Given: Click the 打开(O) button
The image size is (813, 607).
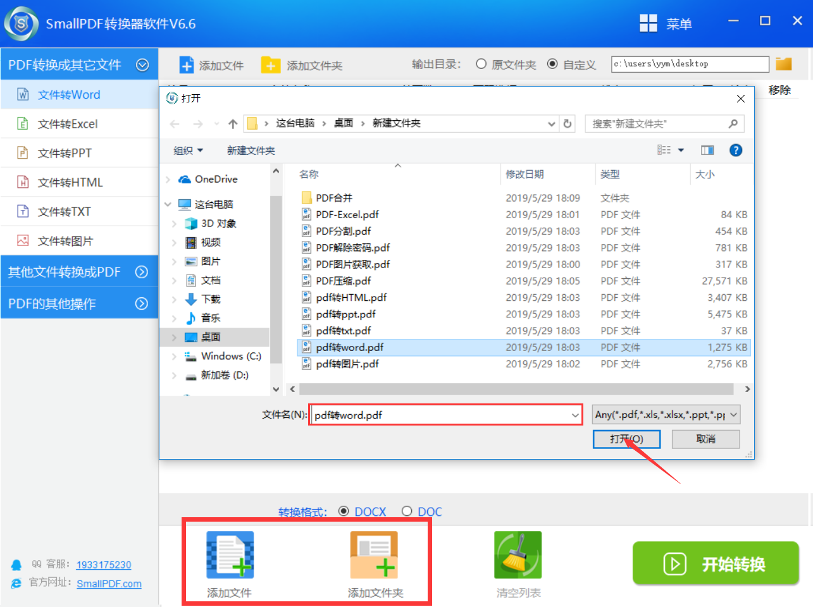Looking at the screenshot, I should tap(626, 439).
